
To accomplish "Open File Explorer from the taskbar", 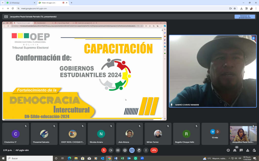I will (x=76, y=158).
